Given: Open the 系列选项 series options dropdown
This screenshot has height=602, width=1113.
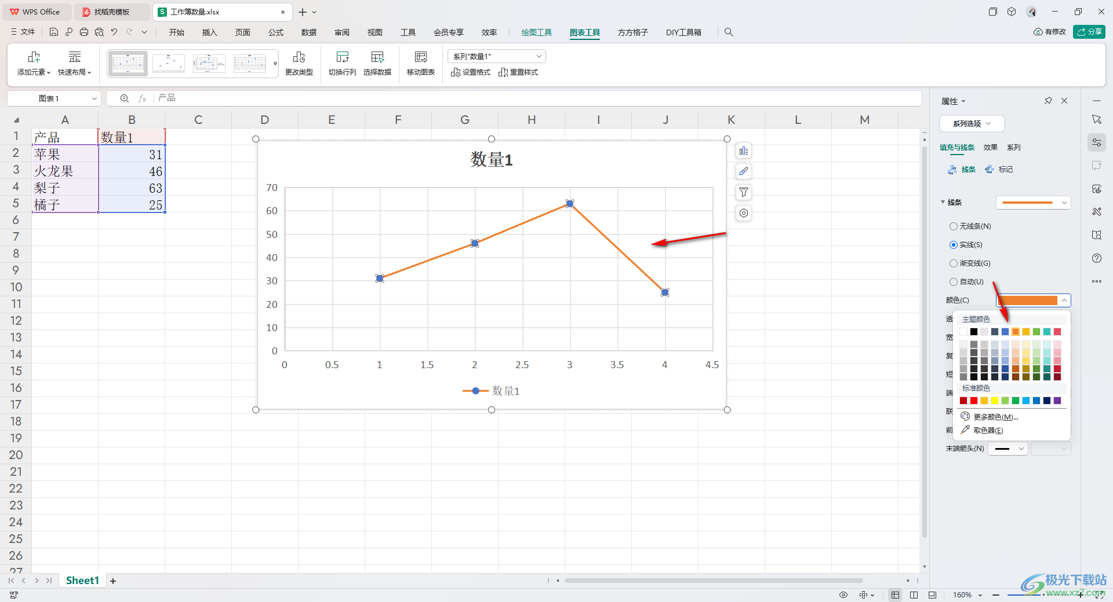Looking at the screenshot, I should point(972,123).
